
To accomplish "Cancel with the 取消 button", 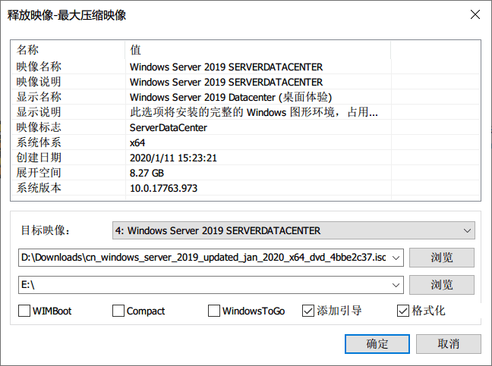I will (449, 344).
